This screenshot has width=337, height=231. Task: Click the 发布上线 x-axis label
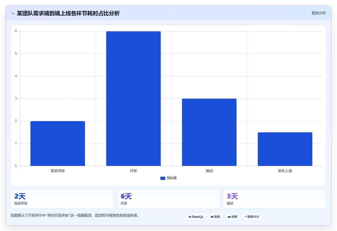[x=285, y=171]
